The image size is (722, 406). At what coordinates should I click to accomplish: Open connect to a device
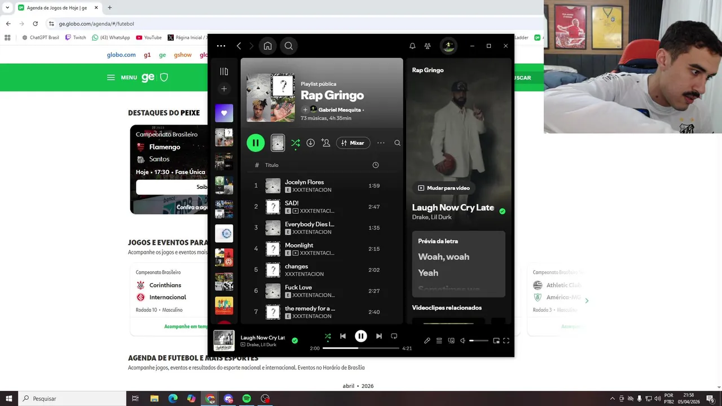coord(451,341)
